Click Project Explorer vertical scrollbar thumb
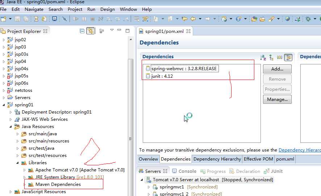 tap(130, 139)
